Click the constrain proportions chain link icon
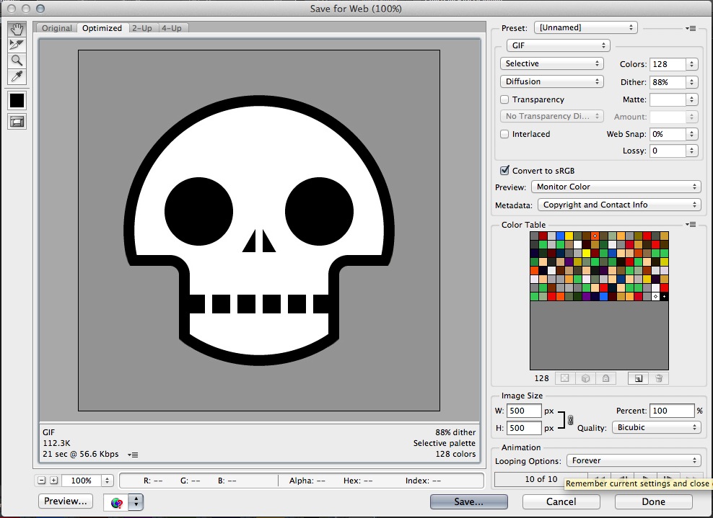 [x=570, y=419]
